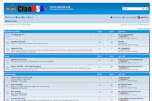Open WitherJVM moderator link under Base Strategies

point(23,88)
